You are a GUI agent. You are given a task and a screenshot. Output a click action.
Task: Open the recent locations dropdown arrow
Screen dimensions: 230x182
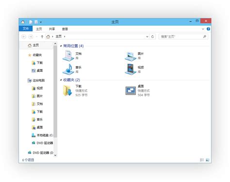coord(36,37)
